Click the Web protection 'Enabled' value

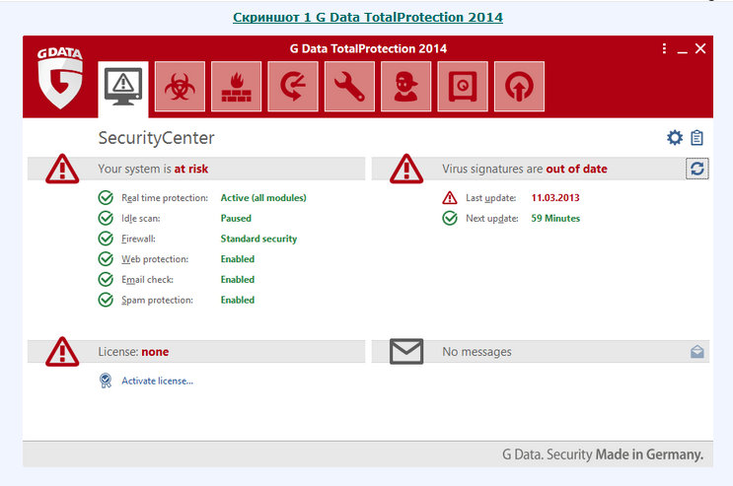238,259
